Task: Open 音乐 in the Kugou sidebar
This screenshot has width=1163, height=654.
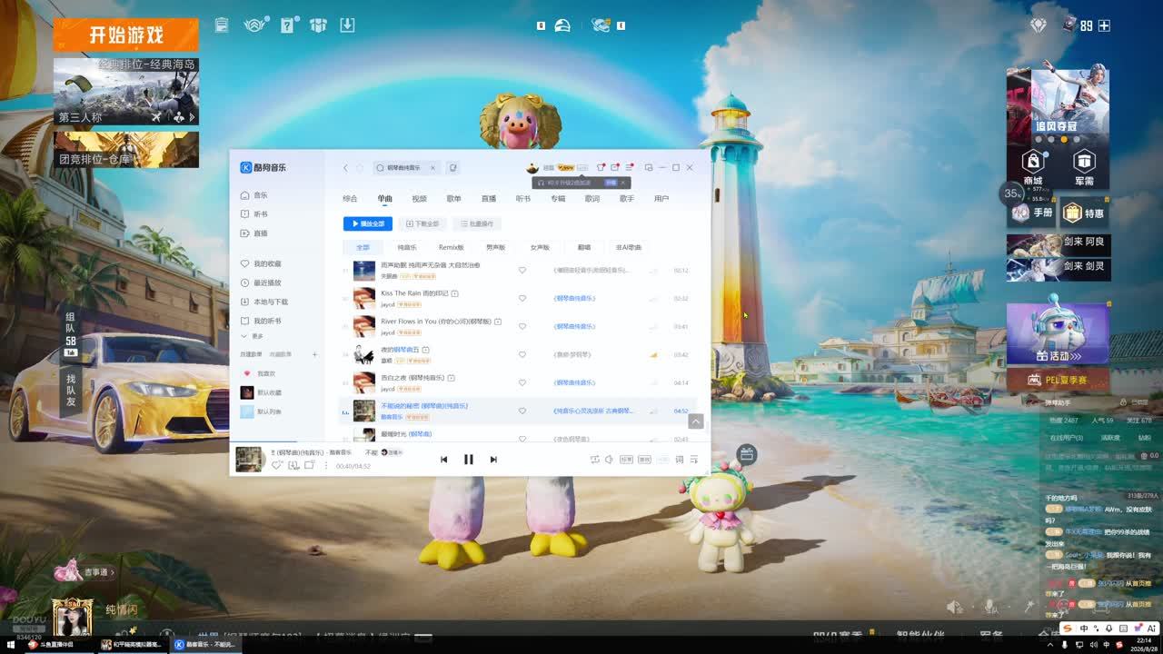Action: coord(254,195)
